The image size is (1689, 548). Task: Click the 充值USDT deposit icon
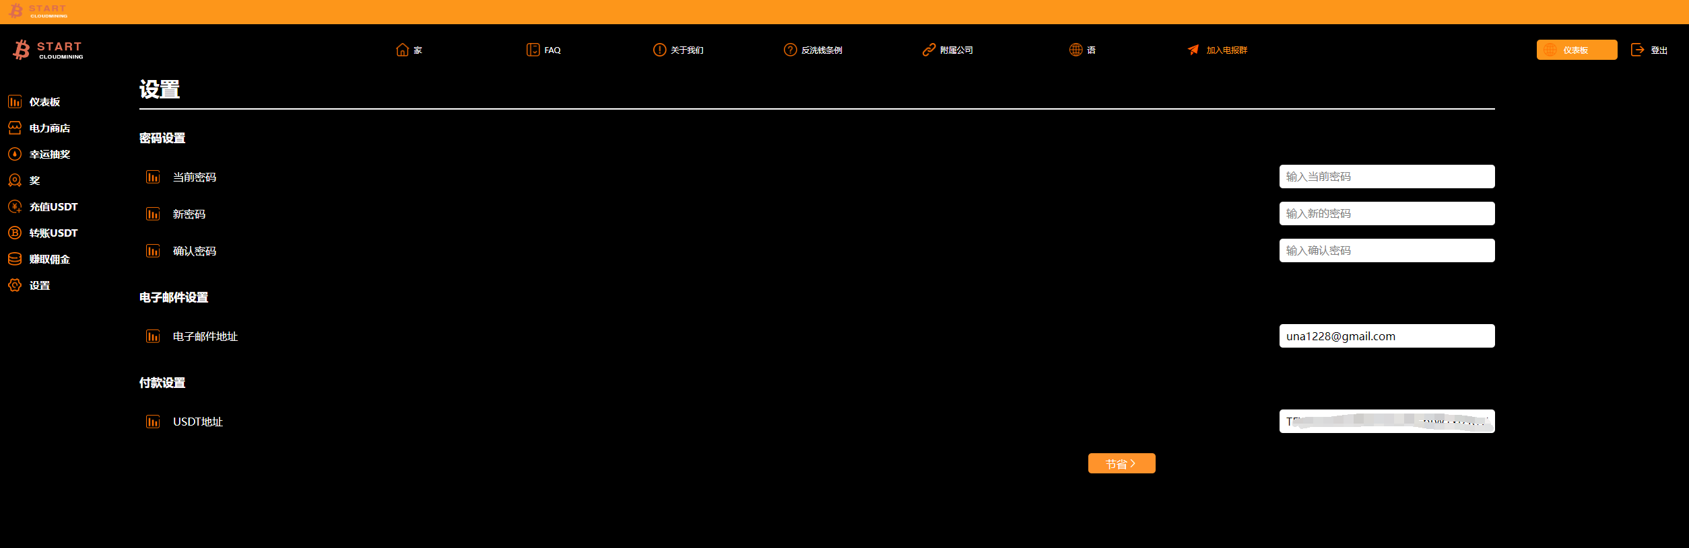point(15,206)
